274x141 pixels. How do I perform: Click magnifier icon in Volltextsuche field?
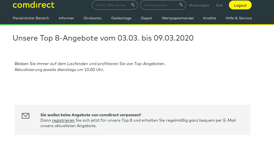click(x=181, y=5)
